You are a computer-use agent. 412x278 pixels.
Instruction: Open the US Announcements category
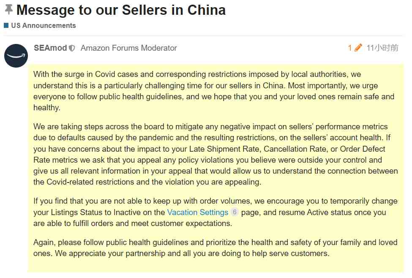(44, 25)
